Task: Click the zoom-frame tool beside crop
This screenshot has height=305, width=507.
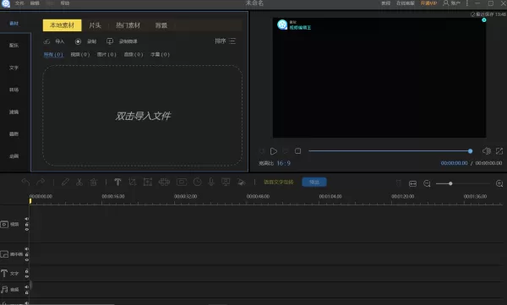Action: coord(148,182)
